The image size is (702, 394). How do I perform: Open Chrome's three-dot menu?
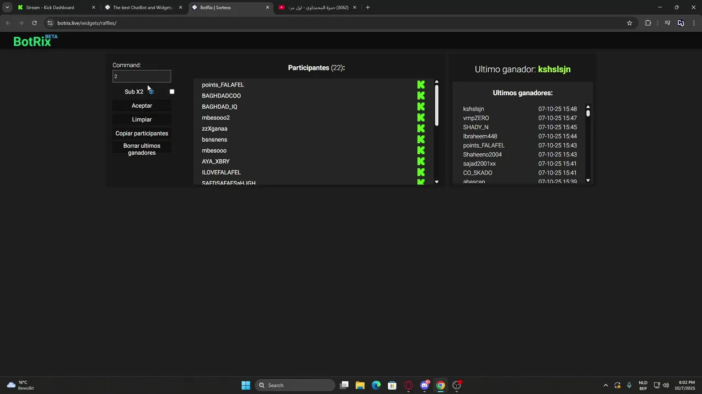[694, 23]
